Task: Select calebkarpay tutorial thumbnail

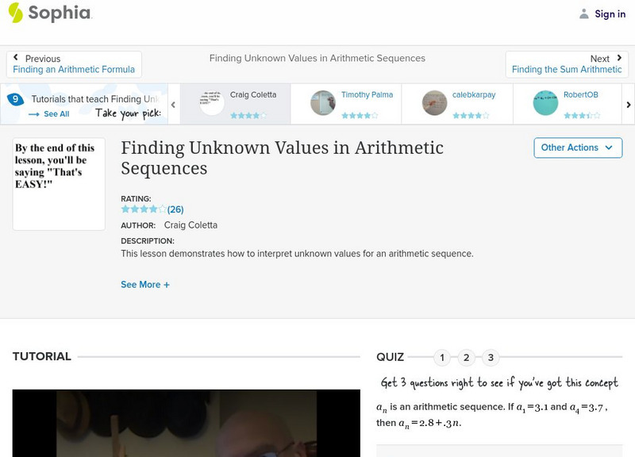Action: [x=434, y=103]
